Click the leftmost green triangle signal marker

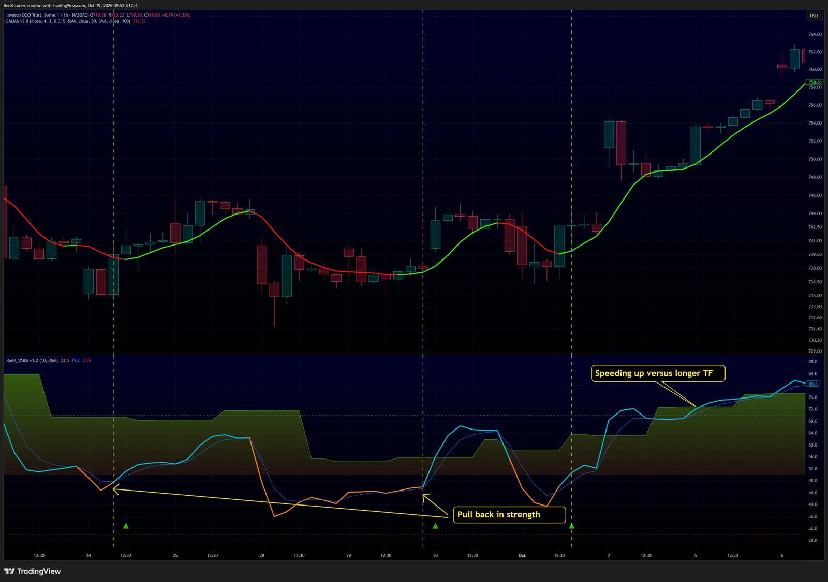point(126,526)
